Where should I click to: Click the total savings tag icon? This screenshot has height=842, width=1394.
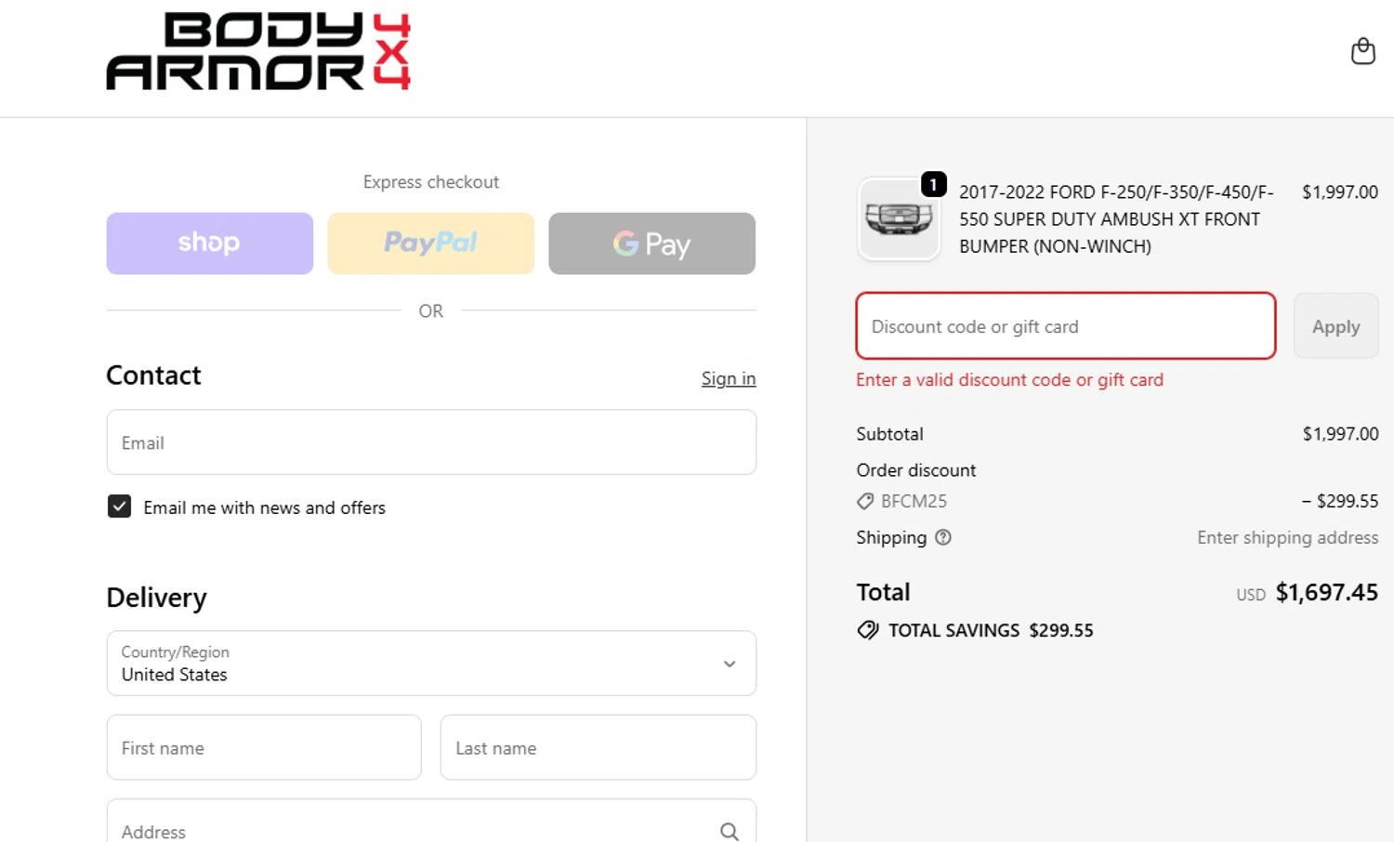tap(868, 630)
